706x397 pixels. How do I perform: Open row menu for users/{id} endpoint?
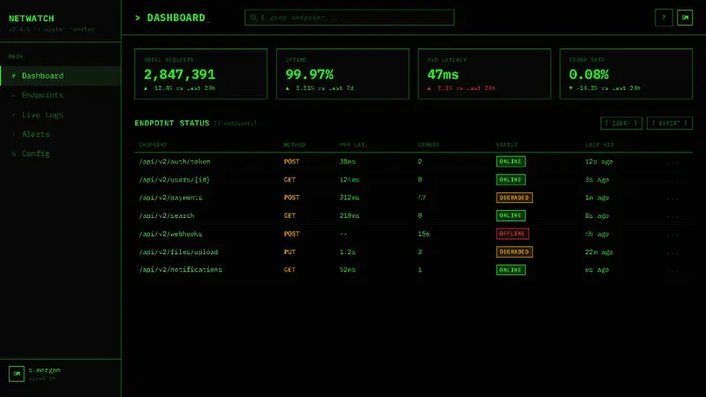672,180
